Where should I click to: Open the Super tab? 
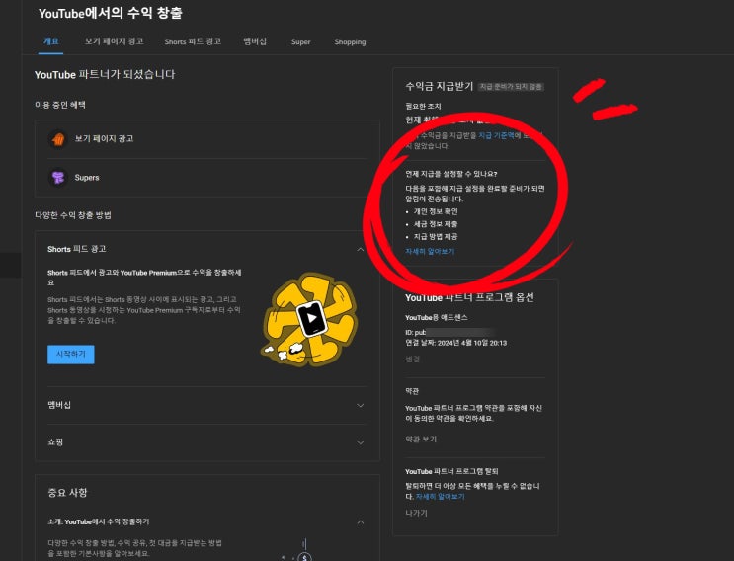300,42
